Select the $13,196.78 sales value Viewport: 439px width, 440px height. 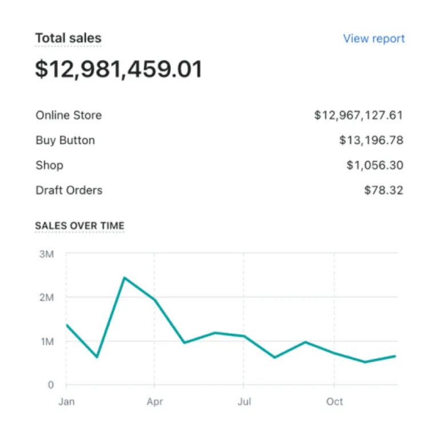tap(371, 140)
